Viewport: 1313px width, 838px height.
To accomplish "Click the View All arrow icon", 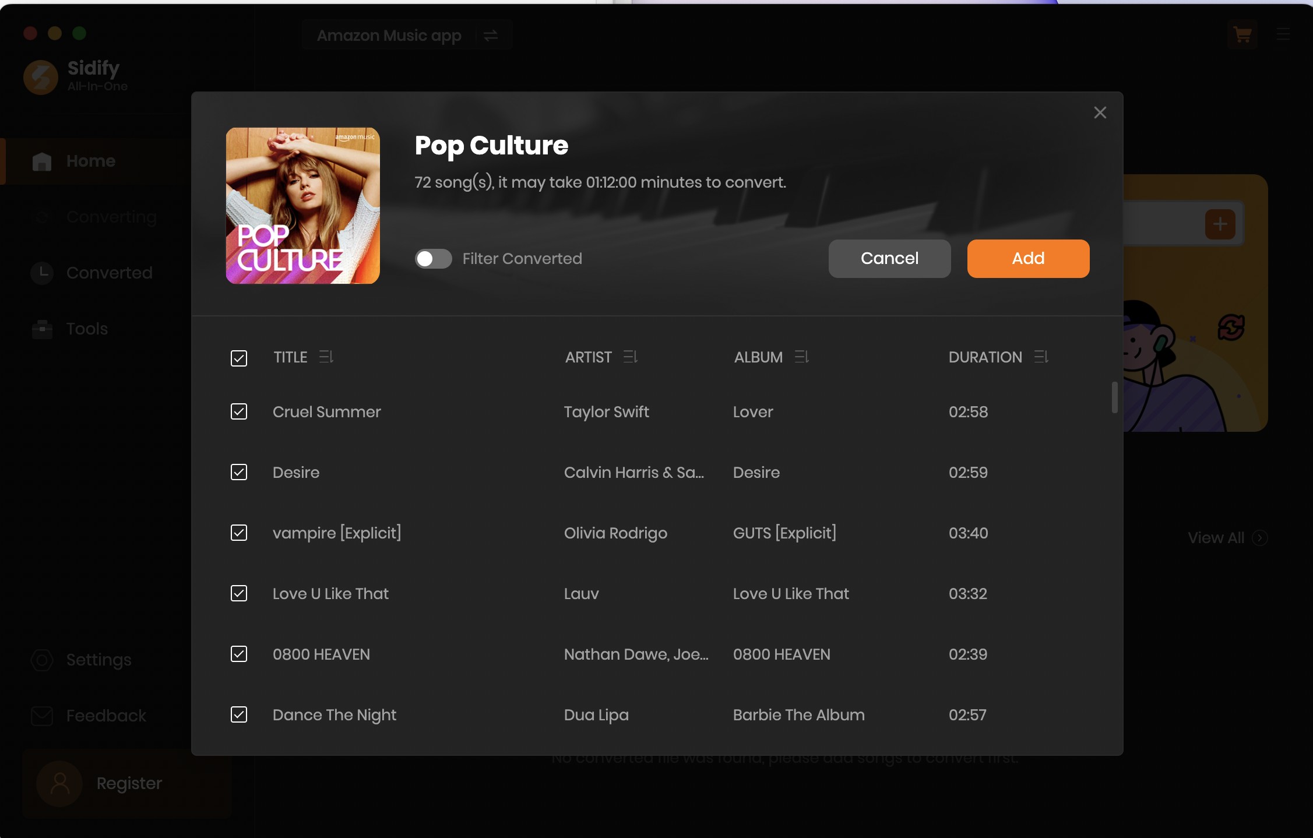I will [1260, 538].
